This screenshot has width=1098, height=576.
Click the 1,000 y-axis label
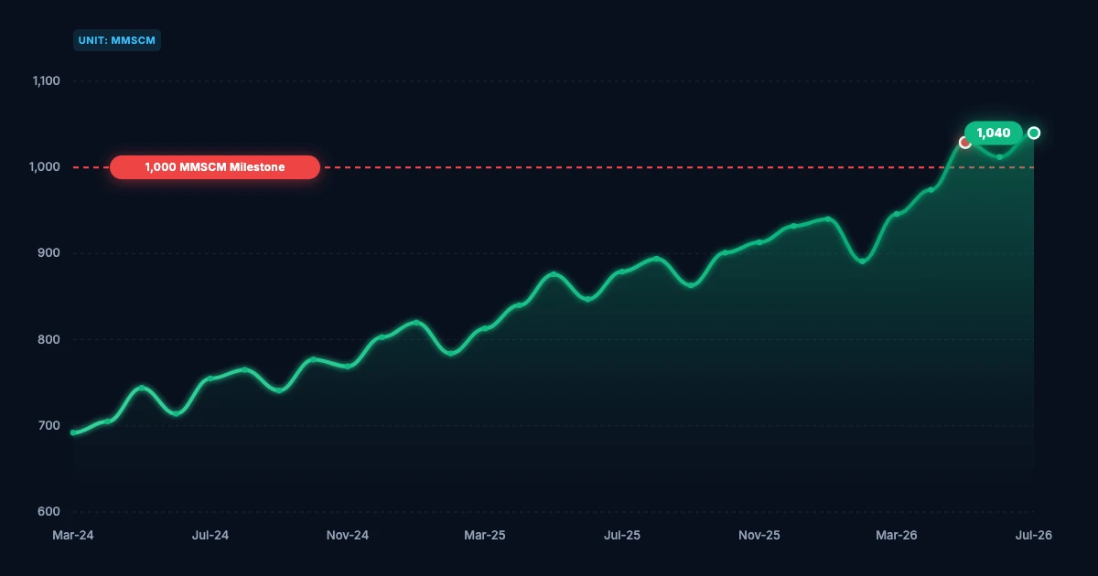[46, 167]
